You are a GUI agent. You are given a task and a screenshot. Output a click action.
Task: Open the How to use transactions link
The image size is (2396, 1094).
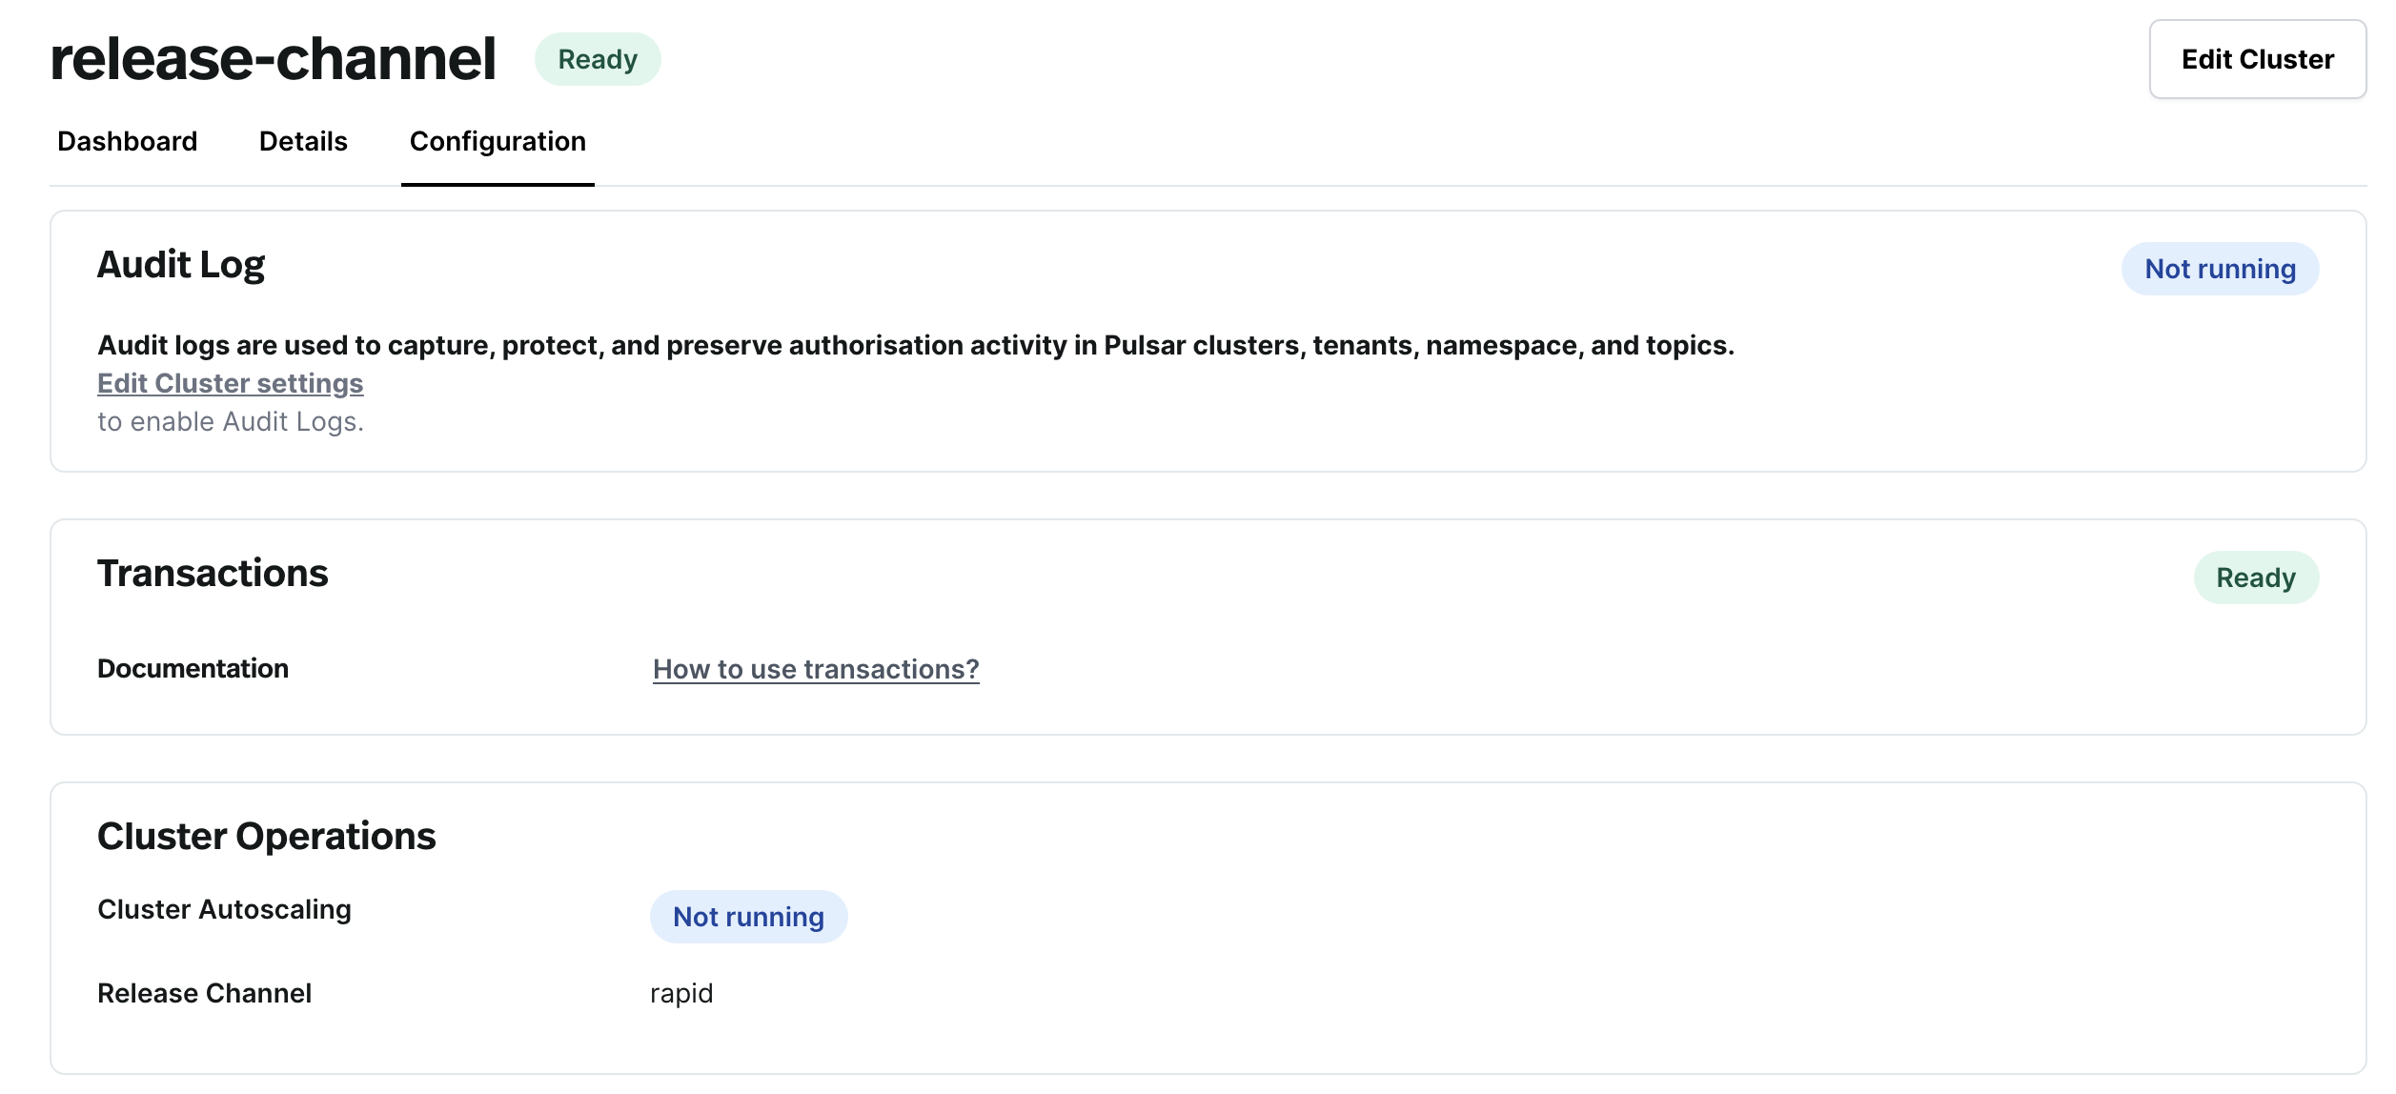click(816, 669)
